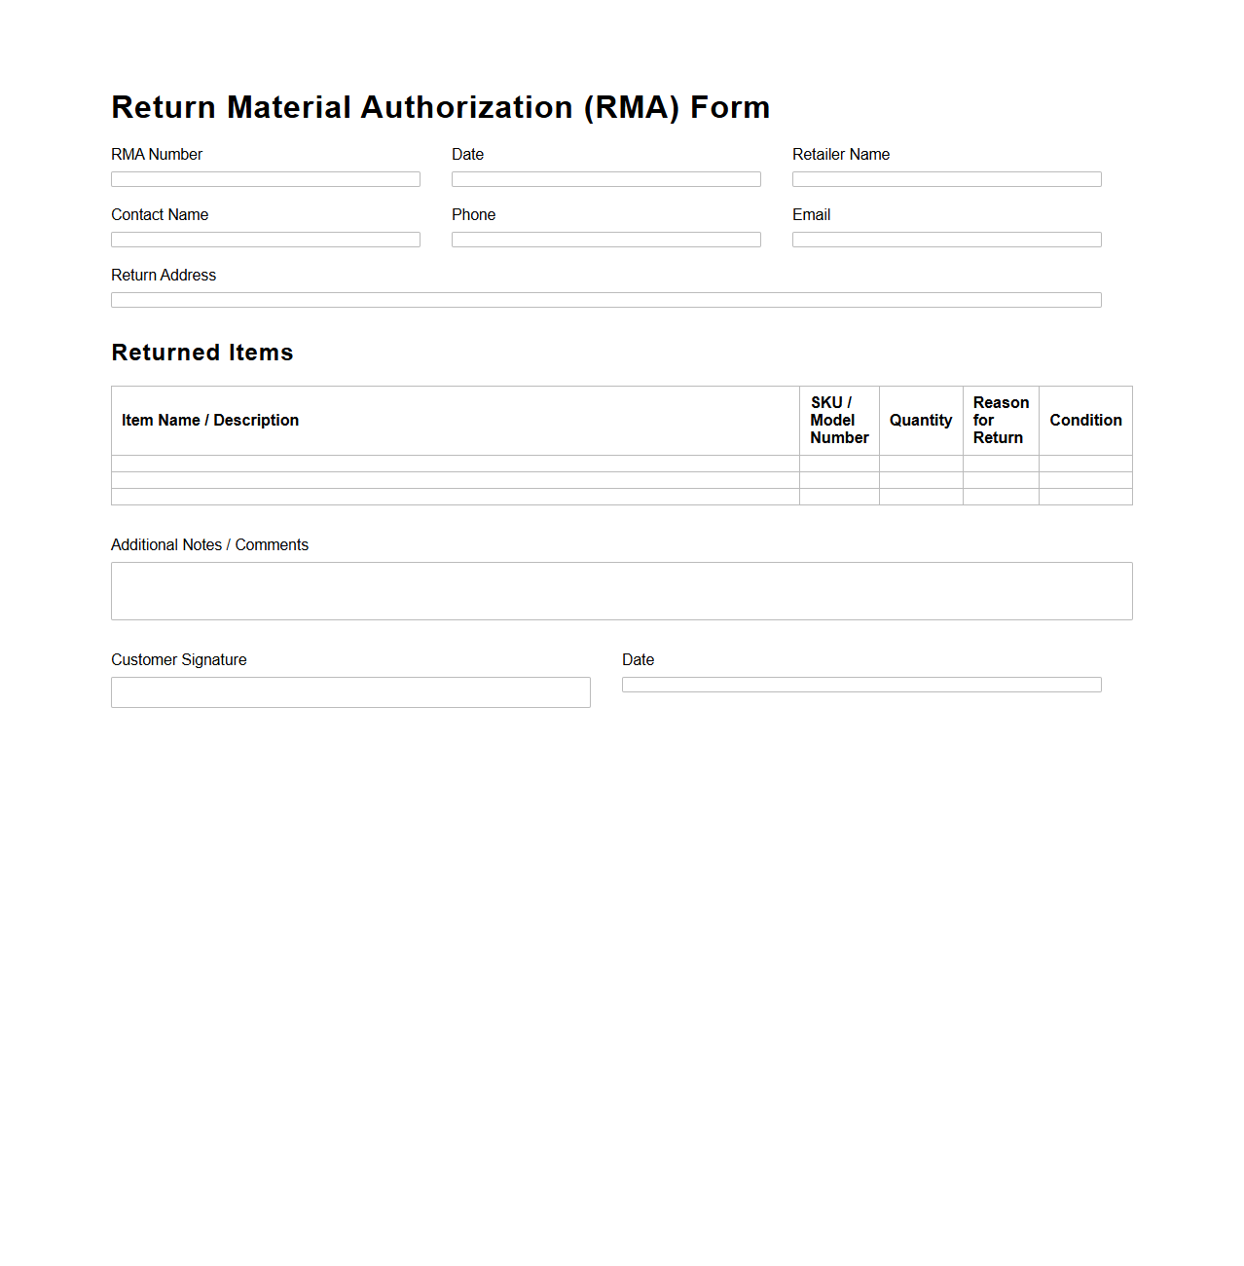This screenshot has width=1244, height=1266.
Task: Click the first SKU / Model Number cell
Action: tap(838, 464)
